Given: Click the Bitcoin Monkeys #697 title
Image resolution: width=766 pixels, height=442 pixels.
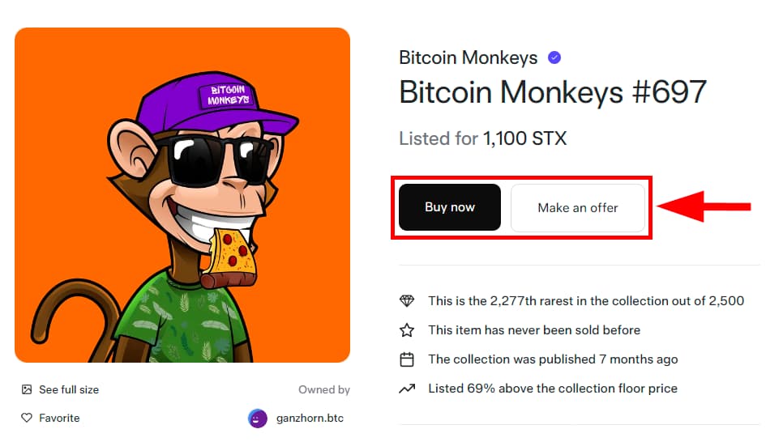Looking at the screenshot, I should (x=553, y=92).
